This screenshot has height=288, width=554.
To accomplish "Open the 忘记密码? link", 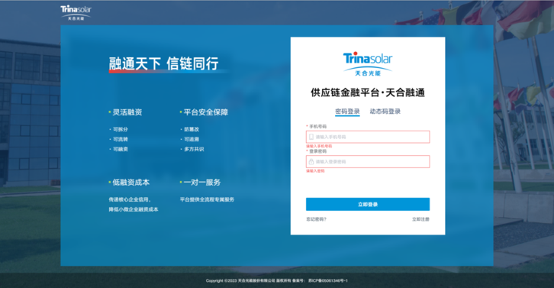I will click(316, 219).
